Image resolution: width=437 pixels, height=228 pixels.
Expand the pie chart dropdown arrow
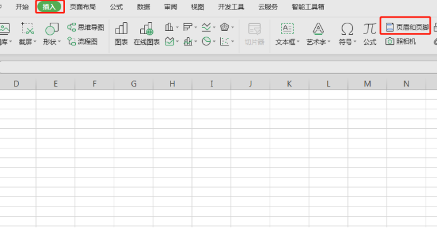pos(214,42)
